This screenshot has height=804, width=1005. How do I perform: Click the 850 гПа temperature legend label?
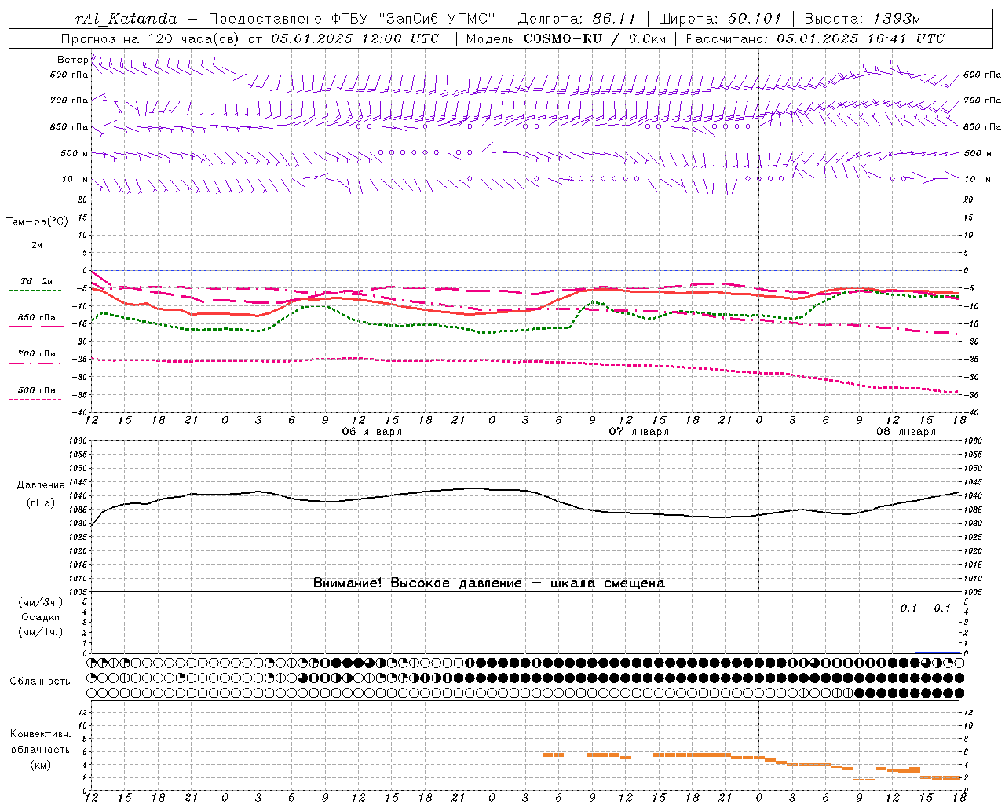37,318
